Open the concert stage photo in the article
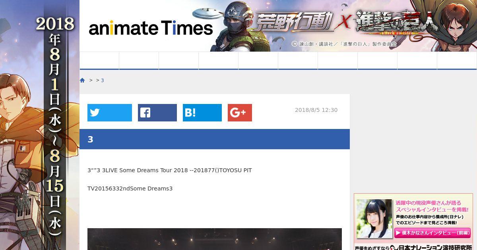The height and width of the screenshot is (250, 477). [x=215, y=239]
